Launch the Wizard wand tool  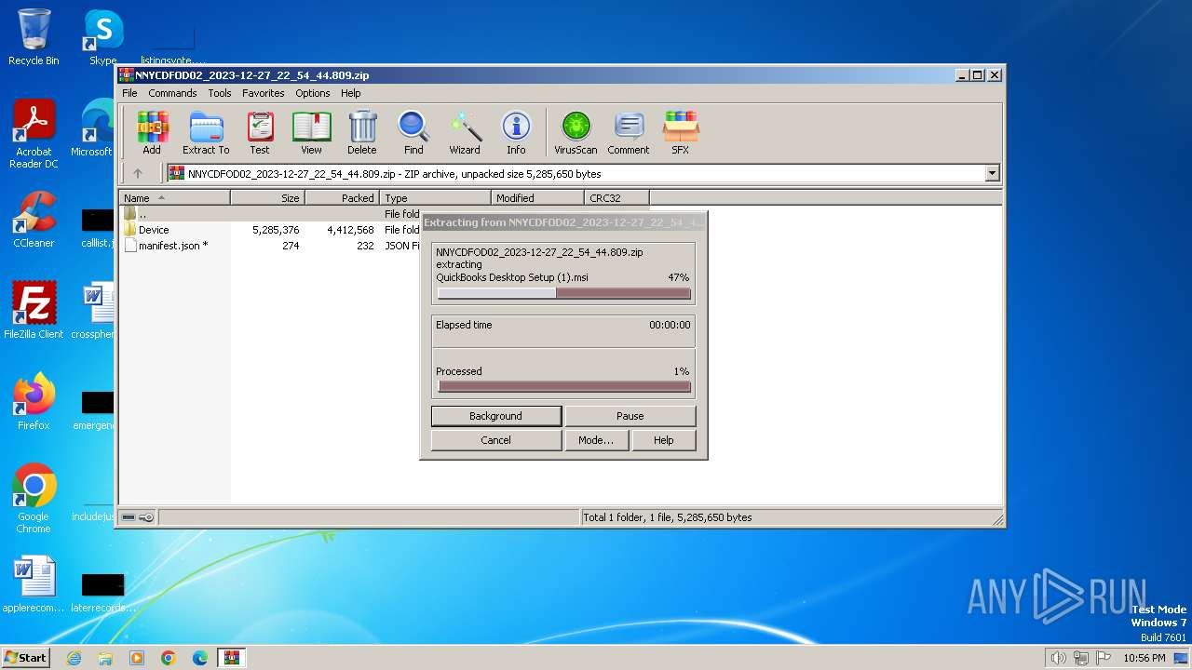pyautogui.click(x=465, y=132)
